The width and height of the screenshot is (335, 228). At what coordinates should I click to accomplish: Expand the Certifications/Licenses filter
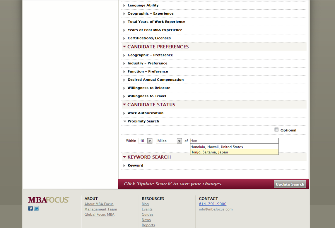(149, 38)
